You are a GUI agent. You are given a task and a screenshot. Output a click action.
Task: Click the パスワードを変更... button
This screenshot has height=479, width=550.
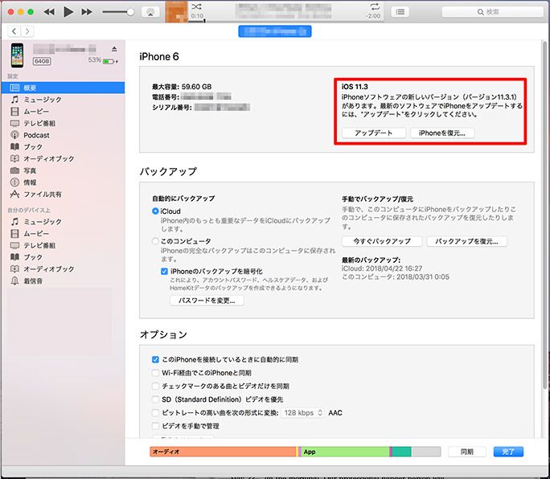207,301
